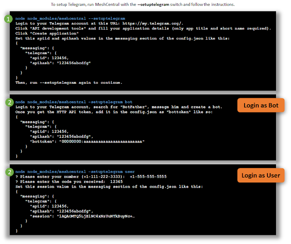Screen dimensions: 291x244
Task: Select the "bottoken" value line
Action: pyautogui.click(x=87, y=142)
